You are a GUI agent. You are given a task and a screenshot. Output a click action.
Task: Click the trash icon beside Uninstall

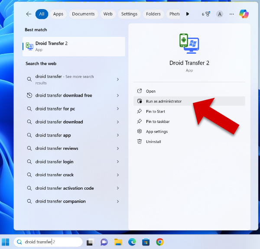[x=140, y=142]
